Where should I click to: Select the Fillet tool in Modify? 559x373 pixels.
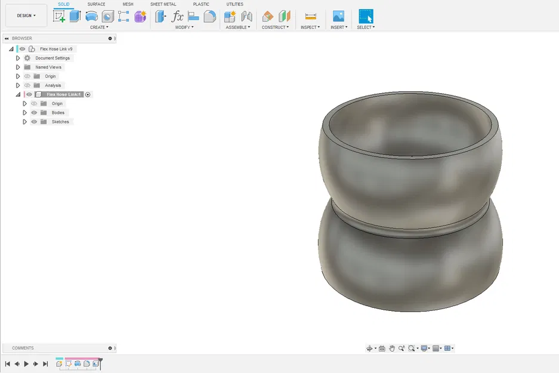click(x=210, y=15)
